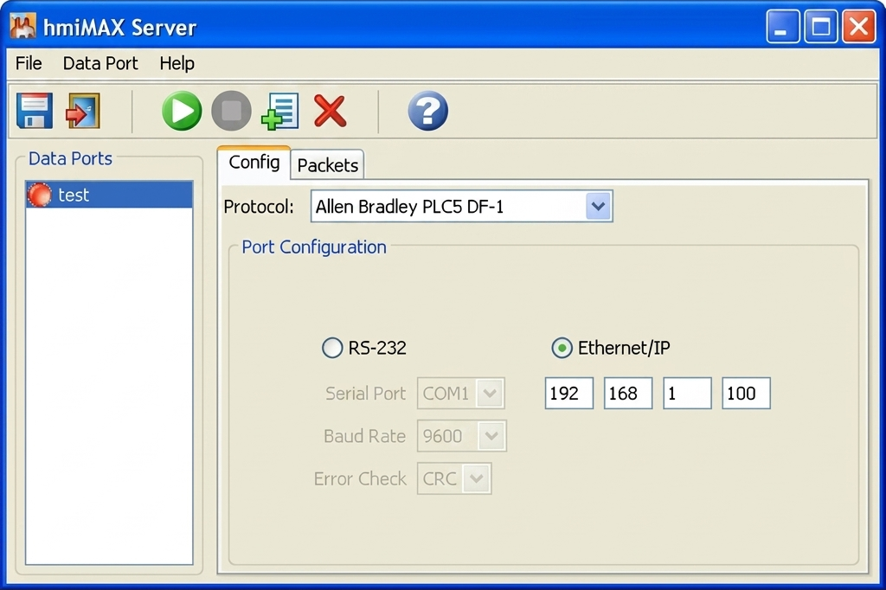Open the File menu
The height and width of the screenshot is (590, 886).
tap(29, 63)
